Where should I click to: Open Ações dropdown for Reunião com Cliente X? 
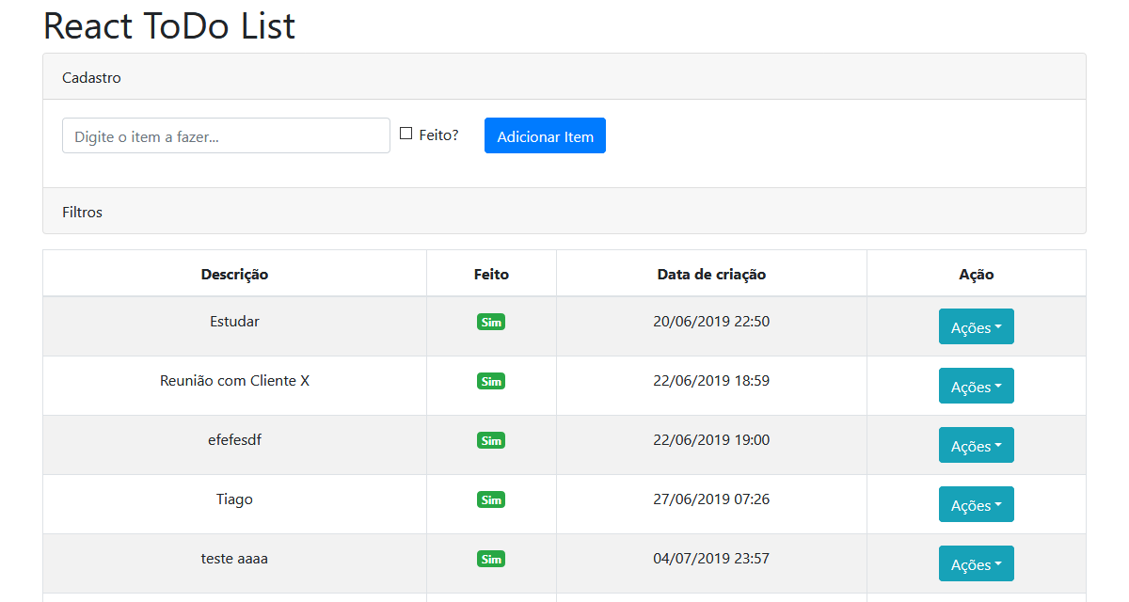click(x=976, y=386)
